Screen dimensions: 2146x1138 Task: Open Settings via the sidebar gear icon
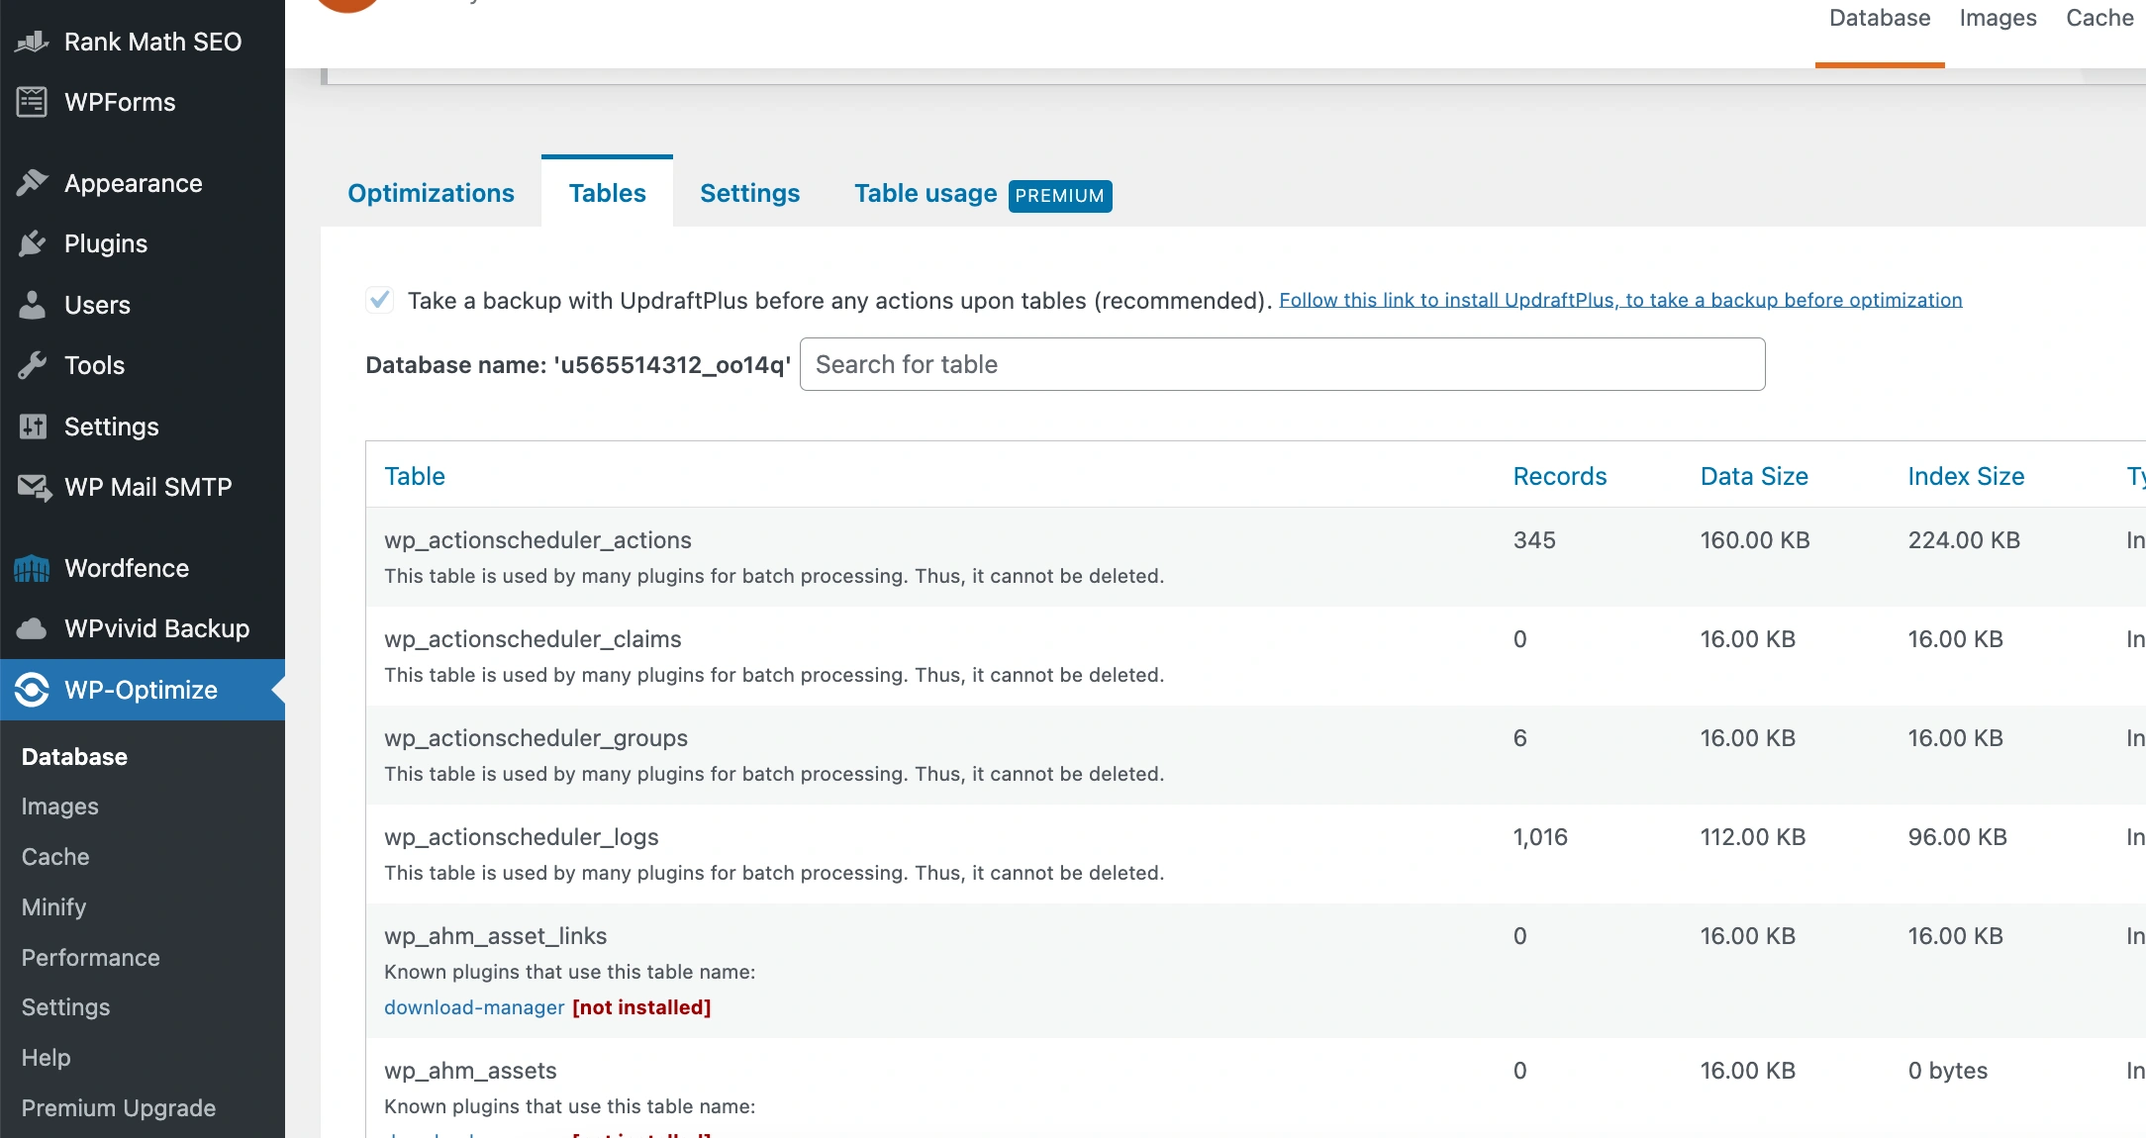[x=33, y=426]
